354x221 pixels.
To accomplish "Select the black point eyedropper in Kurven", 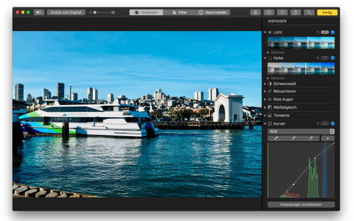I will pos(276,139).
